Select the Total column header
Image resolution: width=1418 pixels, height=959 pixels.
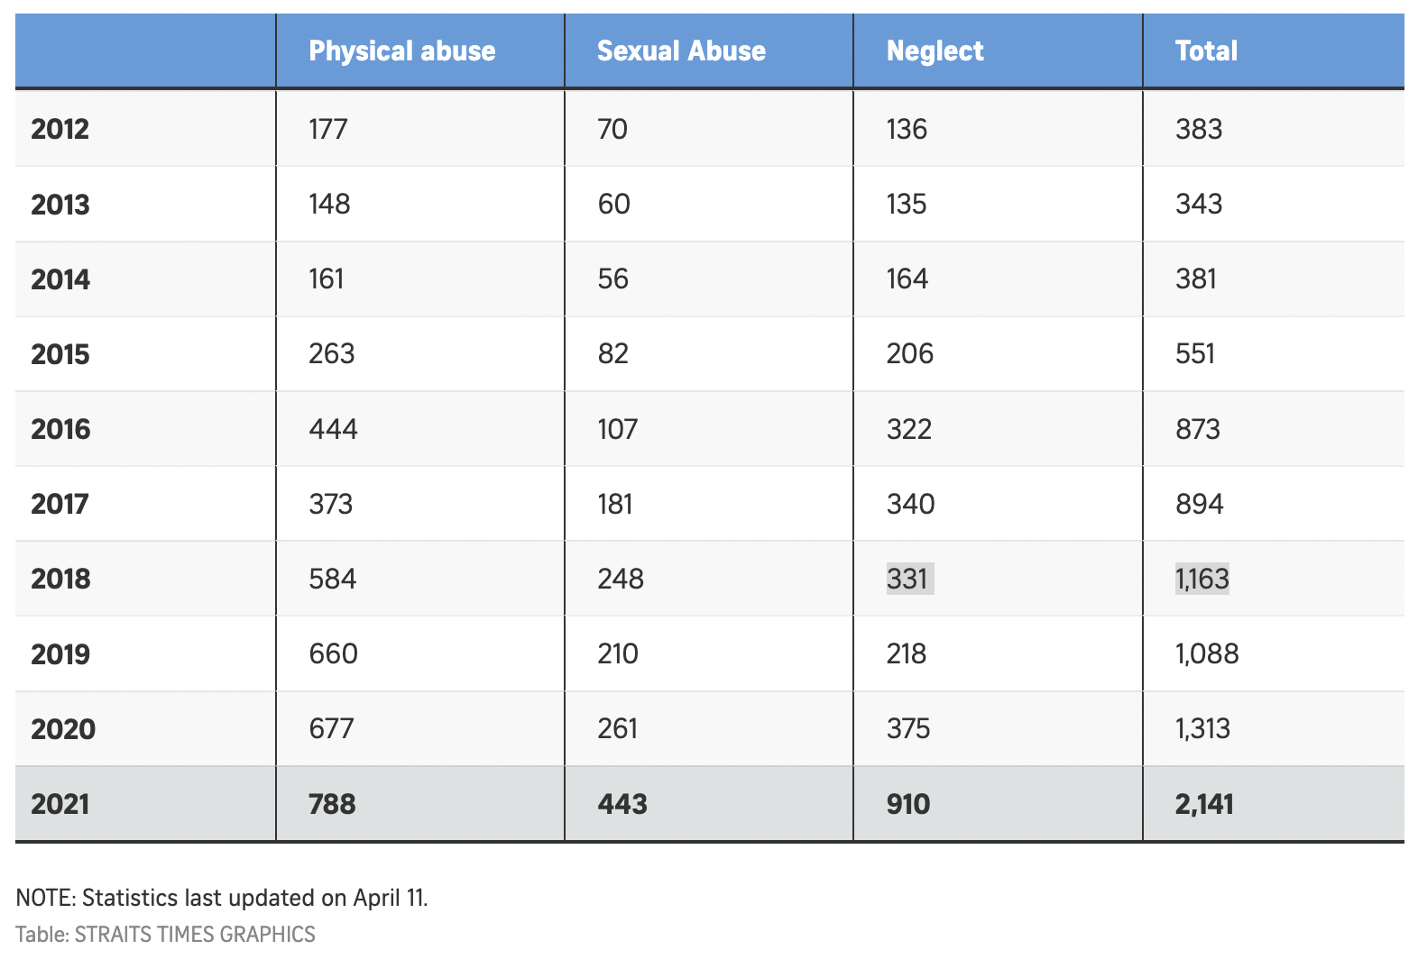1206,51
